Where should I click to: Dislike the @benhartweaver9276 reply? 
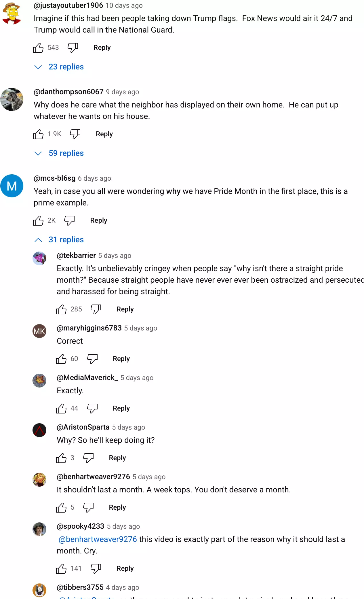[x=88, y=507]
